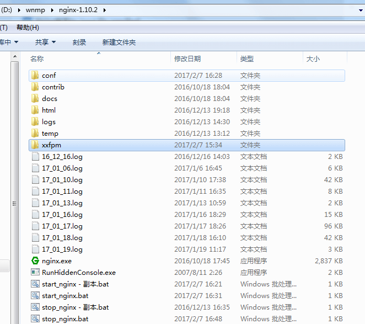Expand the arrow before wnmp in path

pos(19,10)
